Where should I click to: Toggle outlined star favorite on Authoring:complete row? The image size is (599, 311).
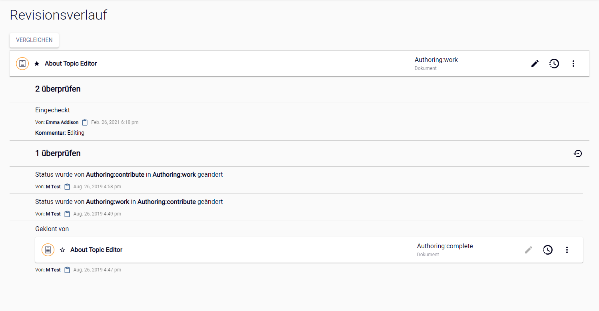(x=62, y=250)
